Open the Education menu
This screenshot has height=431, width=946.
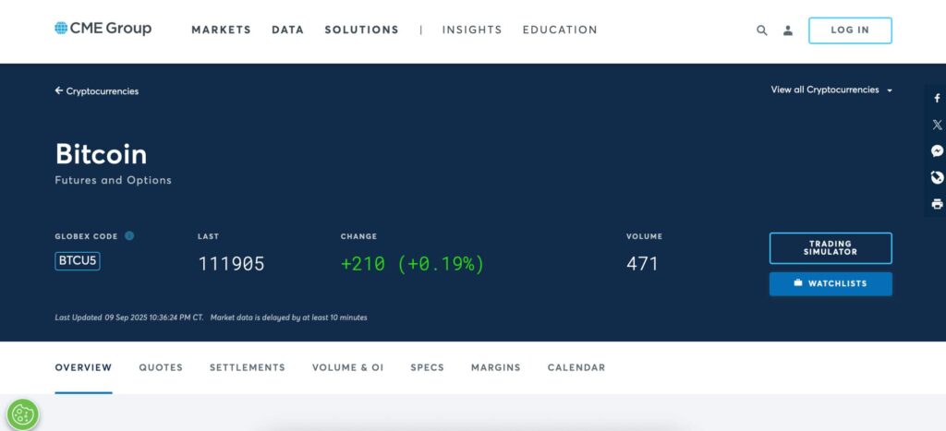pos(560,30)
